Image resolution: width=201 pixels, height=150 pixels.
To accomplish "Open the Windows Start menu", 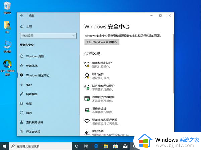I will pos(4,146).
